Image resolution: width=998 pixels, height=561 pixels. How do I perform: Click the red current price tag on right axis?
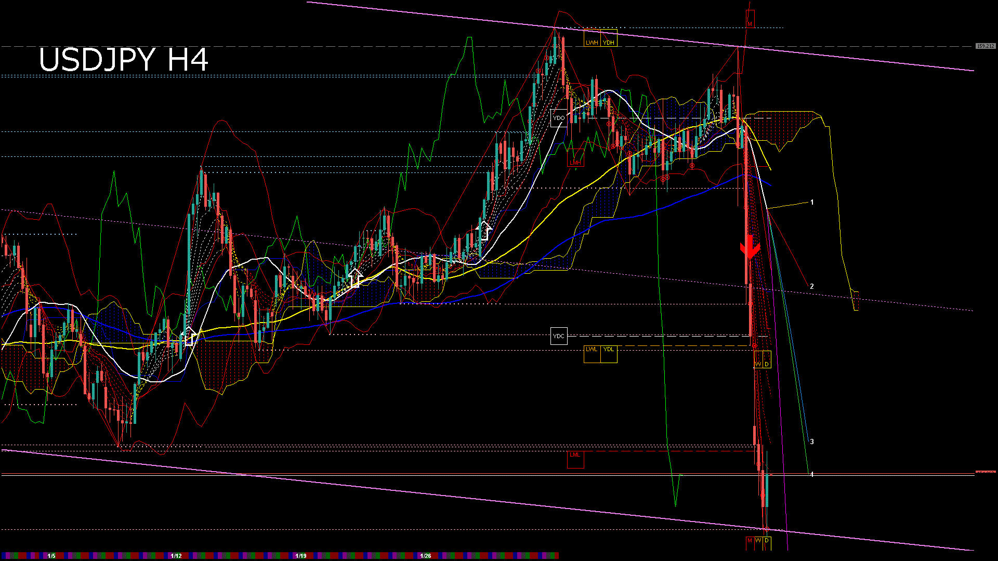986,472
